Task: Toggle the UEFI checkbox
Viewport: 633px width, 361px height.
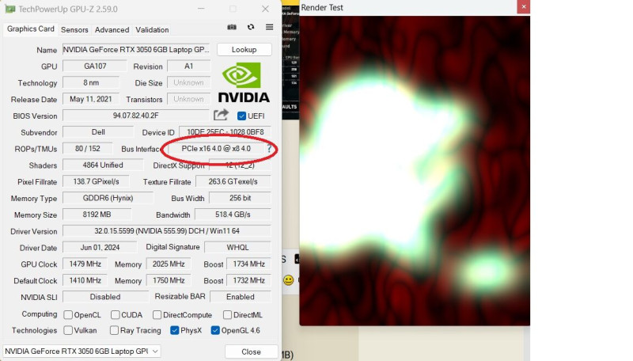Action: [x=241, y=116]
